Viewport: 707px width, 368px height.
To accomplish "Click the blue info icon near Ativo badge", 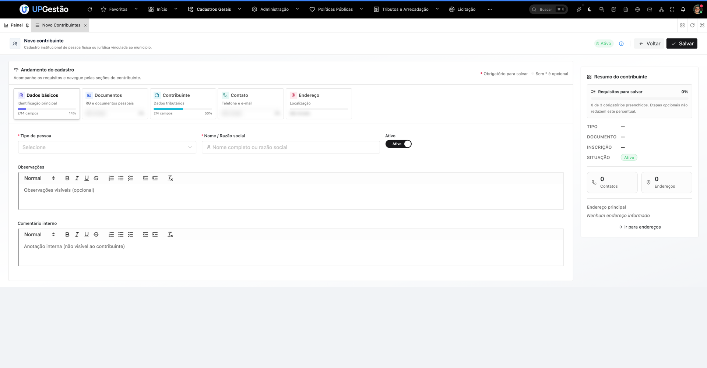I will [x=621, y=43].
